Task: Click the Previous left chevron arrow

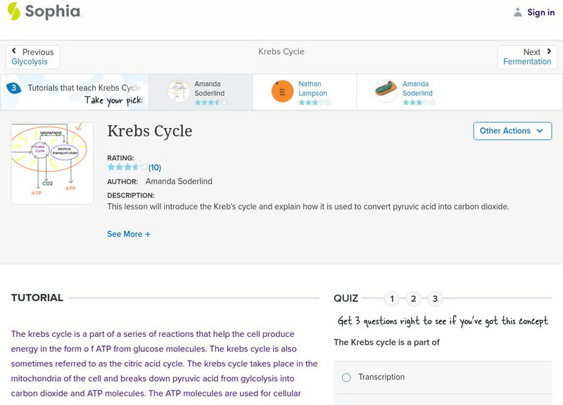Action: click(14, 51)
